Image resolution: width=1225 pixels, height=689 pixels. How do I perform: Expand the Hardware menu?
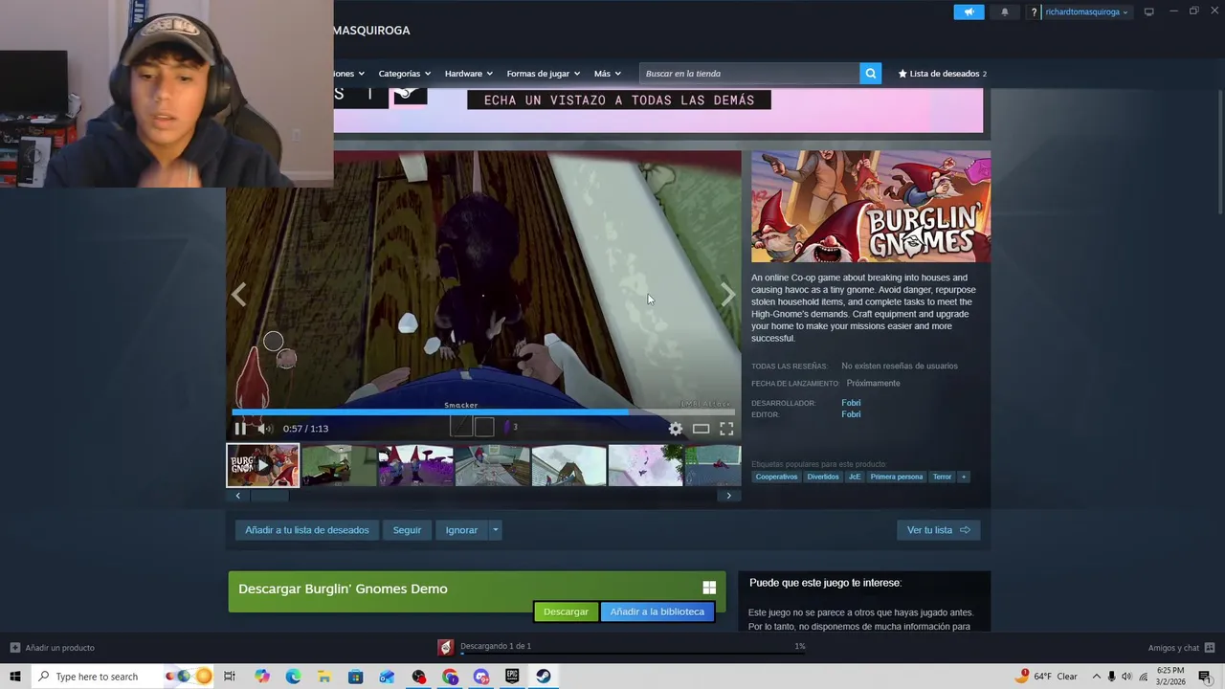pyautogui.click(x=468, y=74)
